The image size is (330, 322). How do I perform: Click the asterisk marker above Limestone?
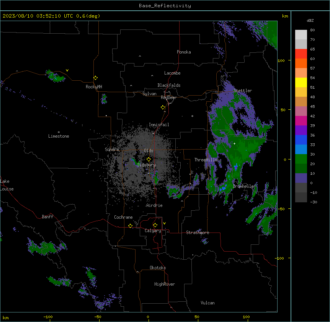[x=59, y=132]
